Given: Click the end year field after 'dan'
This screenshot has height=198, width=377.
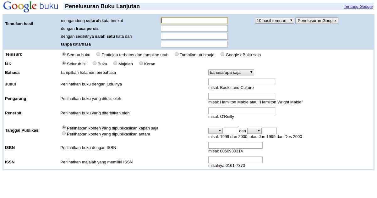Looking at the screenshot, I should pos(270,131).
